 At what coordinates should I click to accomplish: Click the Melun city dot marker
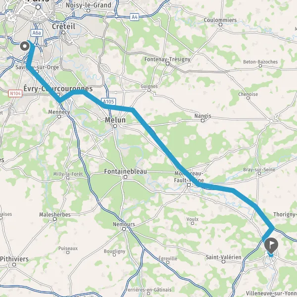tap(115, 126)
